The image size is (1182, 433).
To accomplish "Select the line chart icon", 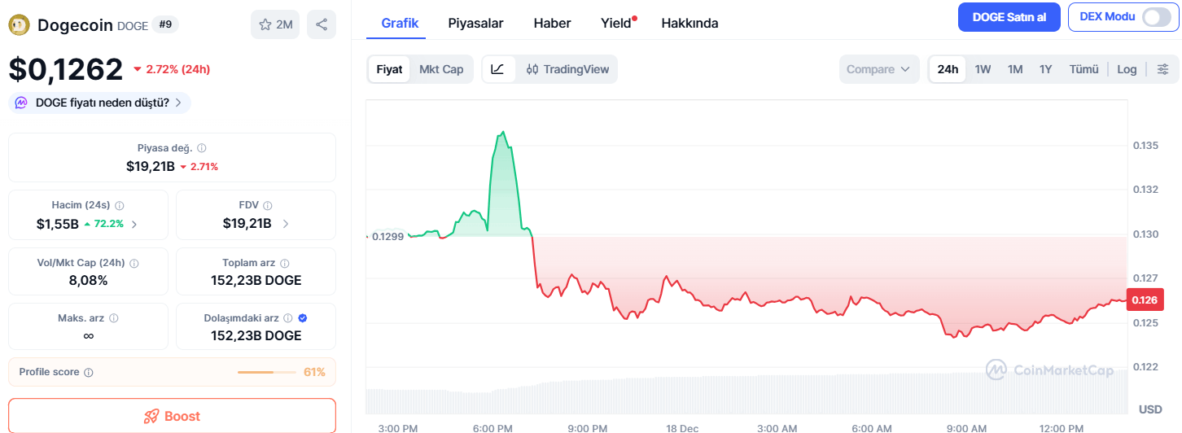I will 497,69.
